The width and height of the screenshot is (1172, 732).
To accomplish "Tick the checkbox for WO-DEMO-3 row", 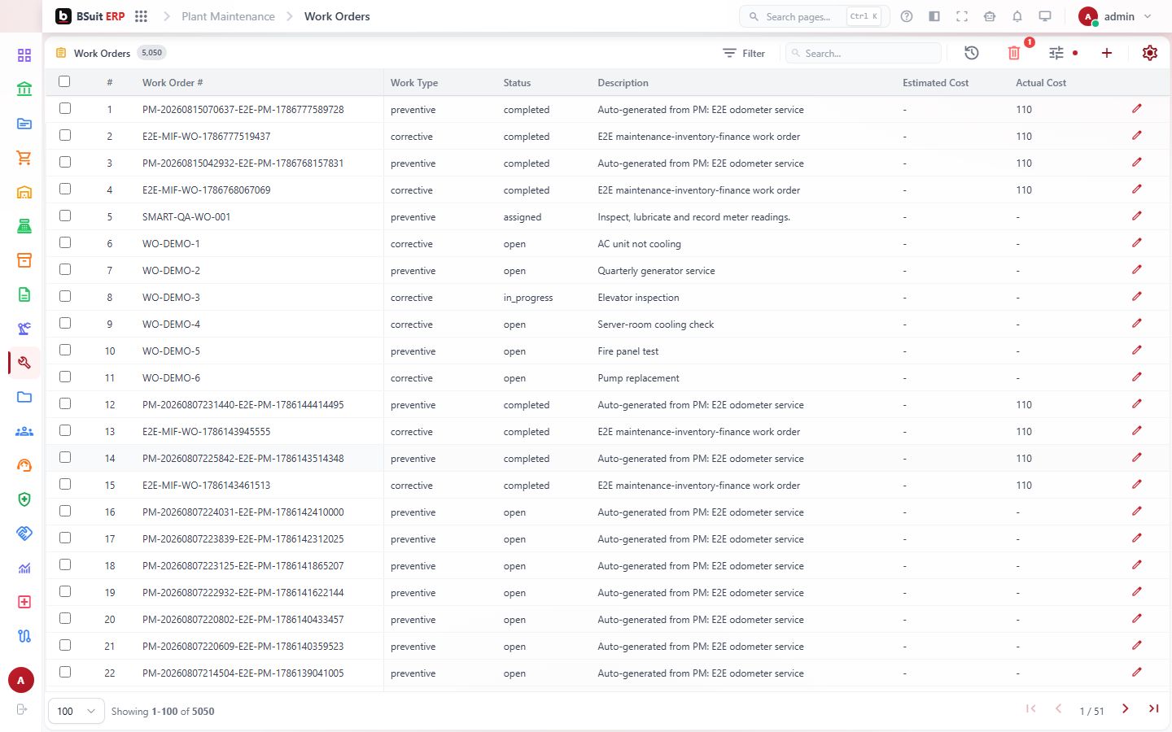I will coord(65,296).
